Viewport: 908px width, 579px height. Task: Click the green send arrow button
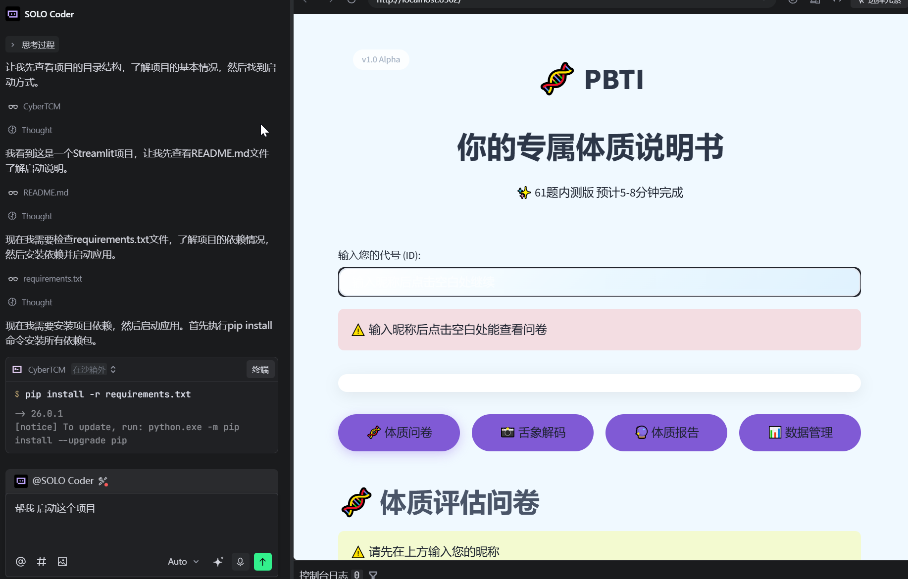coord(263,562)
